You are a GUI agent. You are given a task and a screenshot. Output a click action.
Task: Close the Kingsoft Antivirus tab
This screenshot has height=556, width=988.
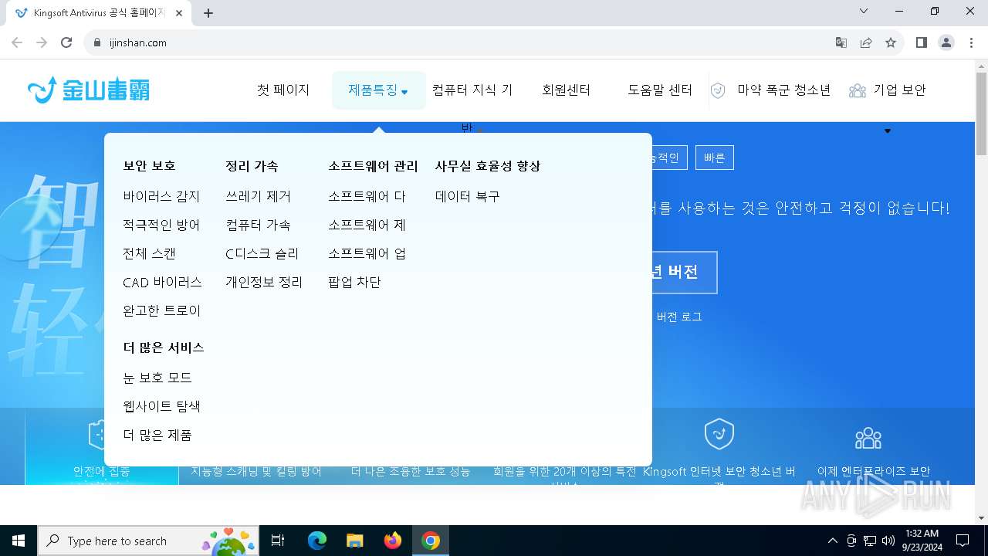click(179, 13)
